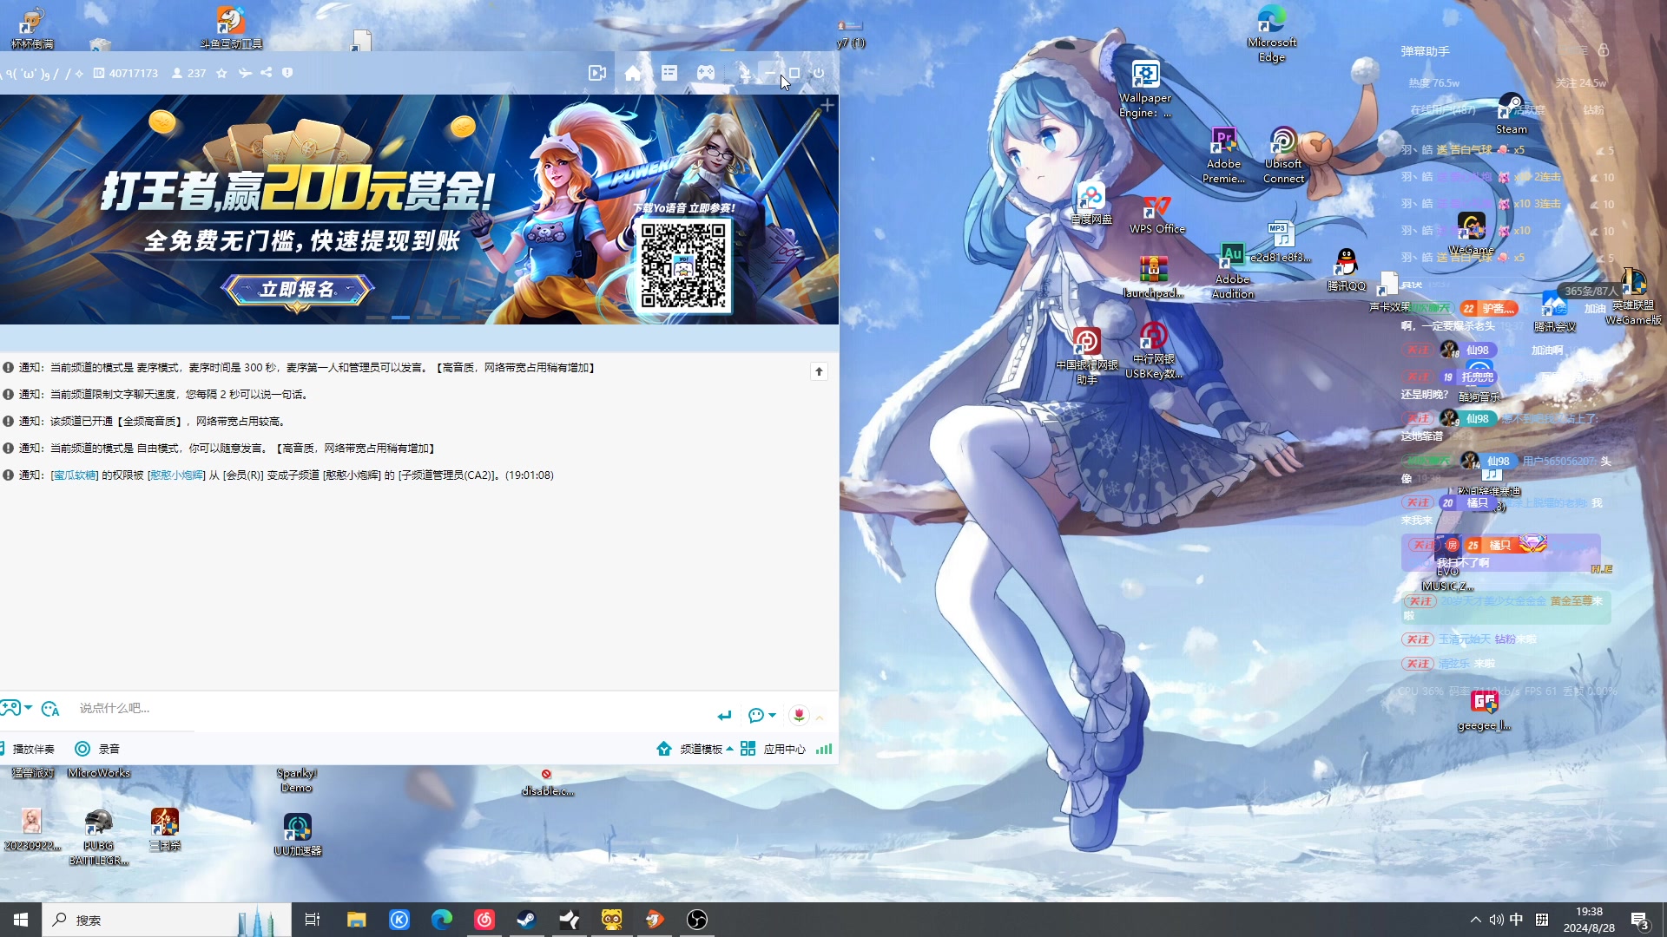Image resolution: width=1667 pixels, height=937 pixels.
Task: Click the airplane icon in channel header
Action: [245, 74]
